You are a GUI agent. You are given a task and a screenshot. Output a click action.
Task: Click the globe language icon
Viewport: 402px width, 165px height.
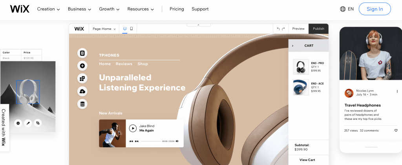[342, 9]
